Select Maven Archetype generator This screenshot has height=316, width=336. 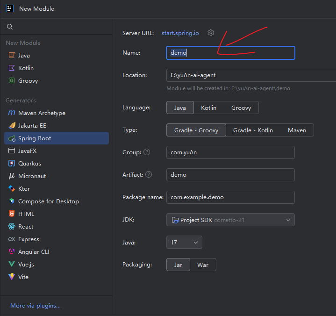pos(57,113)
